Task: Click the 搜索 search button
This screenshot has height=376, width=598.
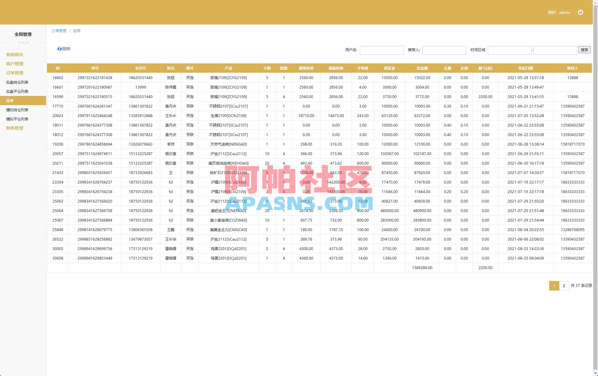Action: [x=584, y=50]
